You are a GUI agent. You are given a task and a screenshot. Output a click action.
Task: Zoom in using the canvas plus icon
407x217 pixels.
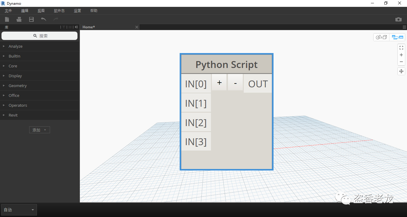[401, 55]
